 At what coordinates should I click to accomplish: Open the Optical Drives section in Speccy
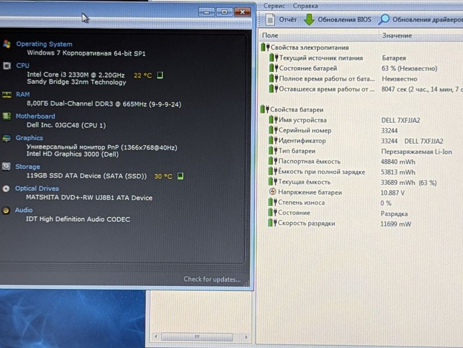point(37,188)
